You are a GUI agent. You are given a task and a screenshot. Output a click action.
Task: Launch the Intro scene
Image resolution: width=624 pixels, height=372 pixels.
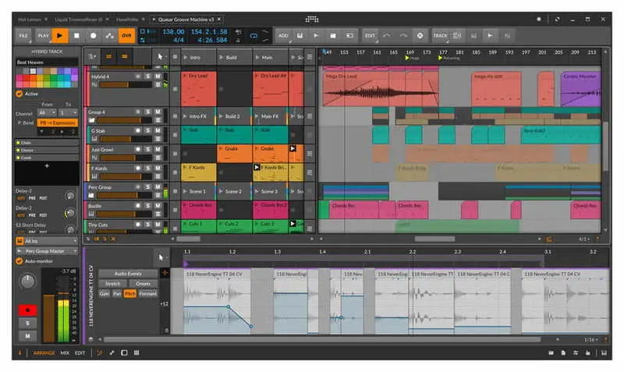186,57
